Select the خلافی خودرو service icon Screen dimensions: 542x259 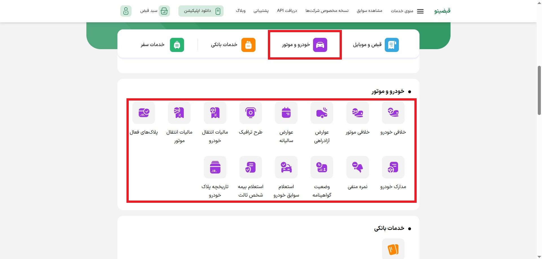[393, 112]
